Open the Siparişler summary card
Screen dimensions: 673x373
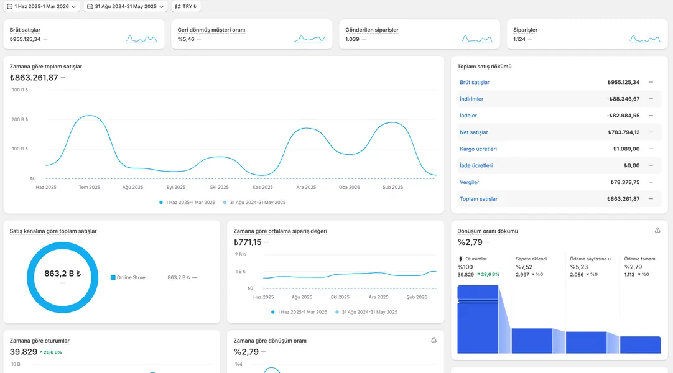coord(587,34)
